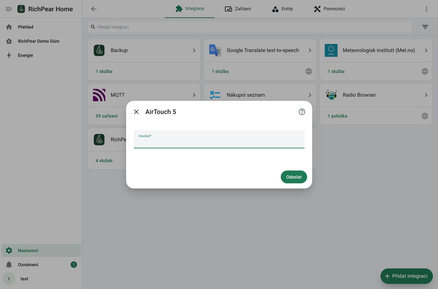Go back with the arrow icon

(x=94, y=9)
